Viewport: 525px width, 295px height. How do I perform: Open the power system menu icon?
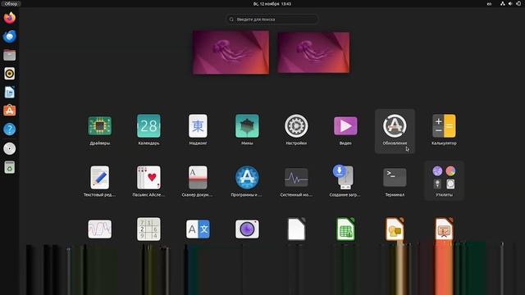(518, 3)
